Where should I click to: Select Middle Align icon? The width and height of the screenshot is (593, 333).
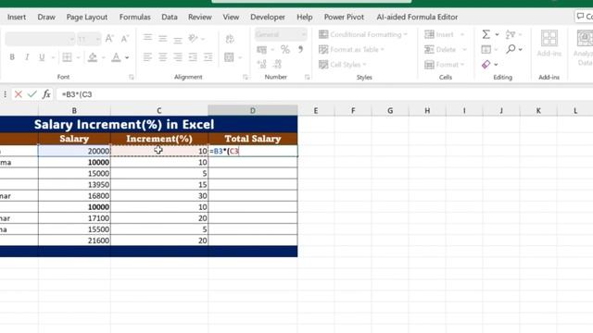pos(163,38)
